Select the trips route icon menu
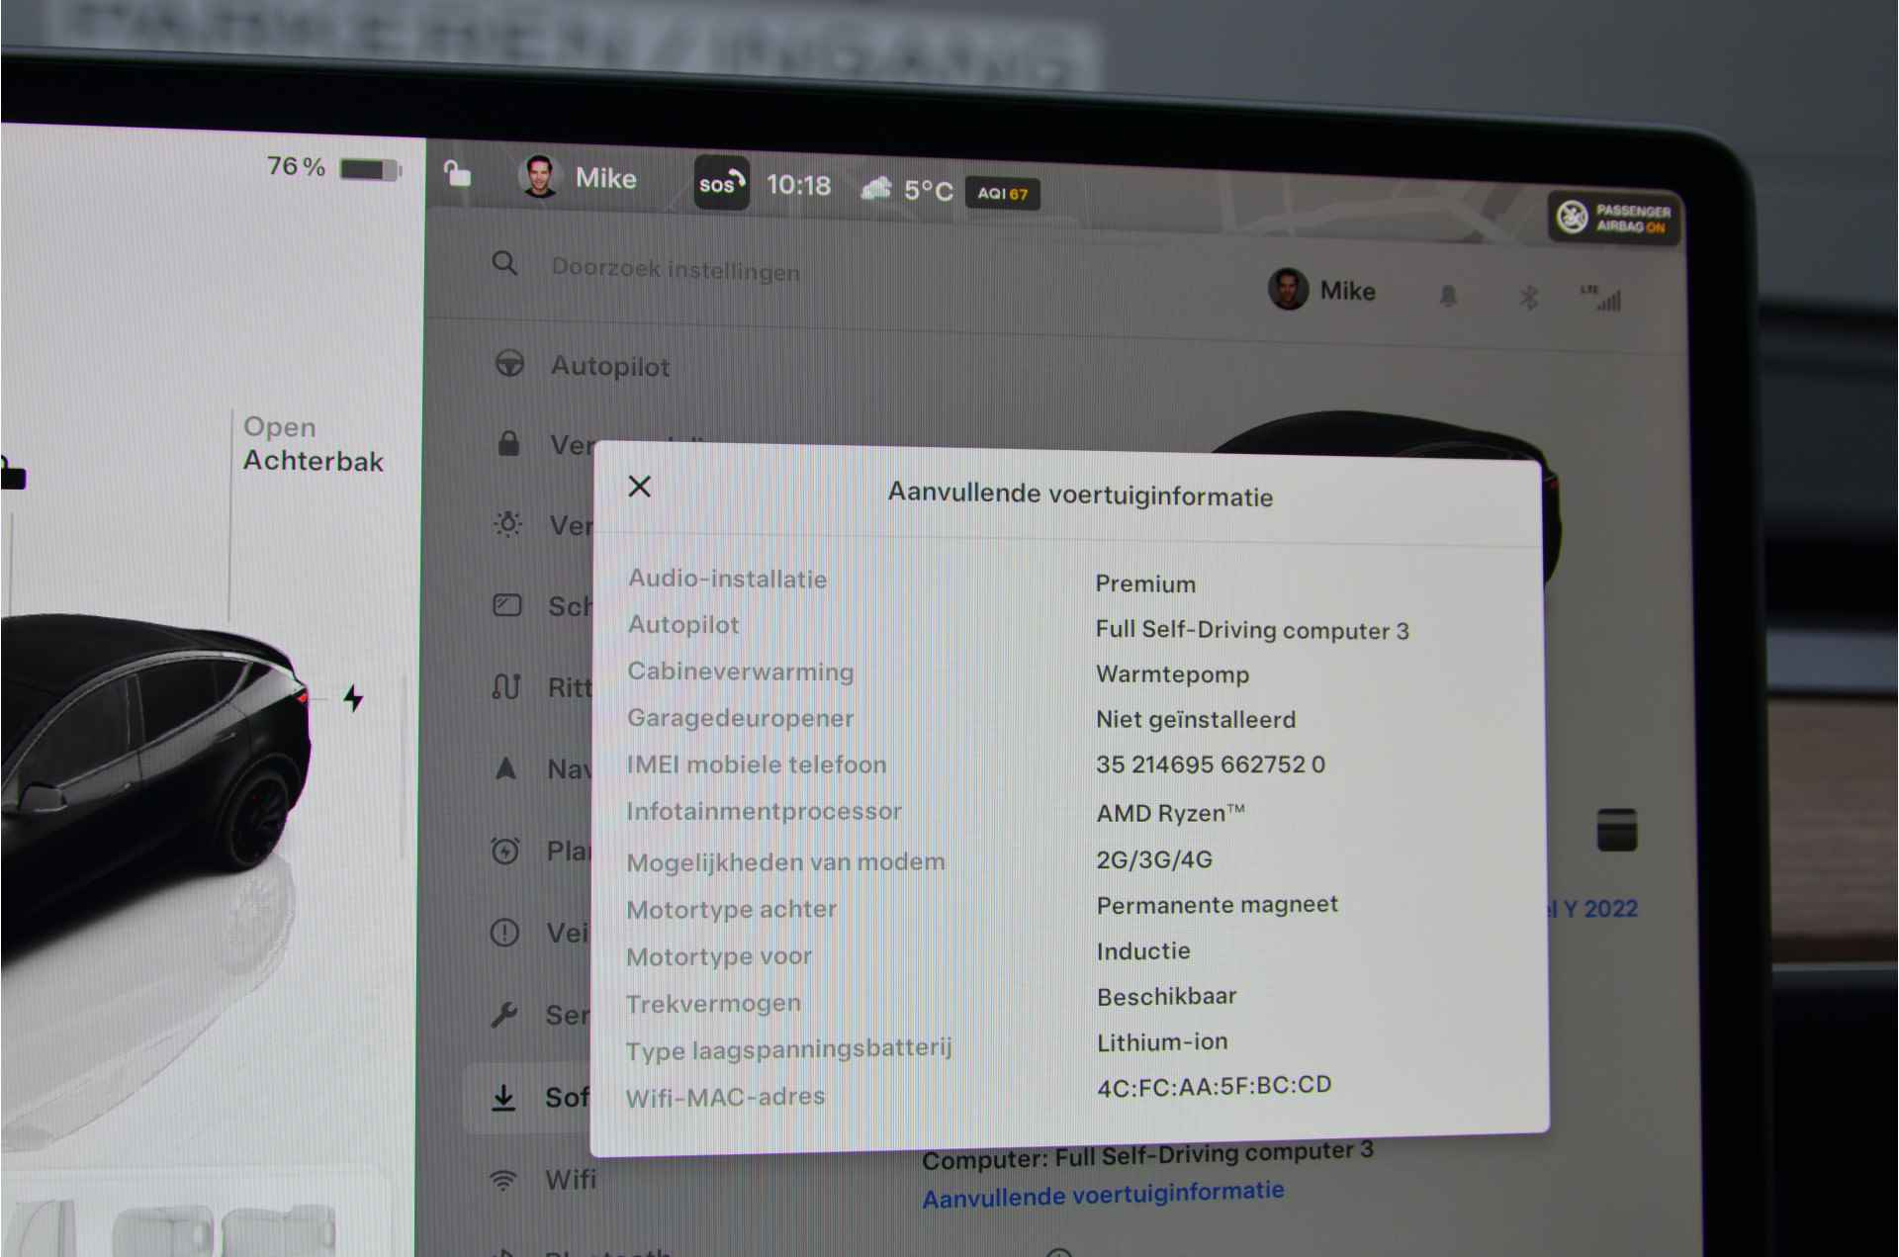The width and height of the screenshot is (1899, 1257). [x=506, y=685]
